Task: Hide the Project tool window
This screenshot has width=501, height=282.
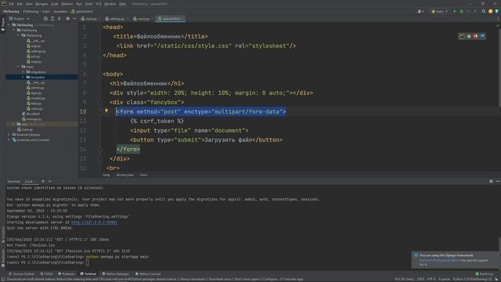Action: pos(74,19)
